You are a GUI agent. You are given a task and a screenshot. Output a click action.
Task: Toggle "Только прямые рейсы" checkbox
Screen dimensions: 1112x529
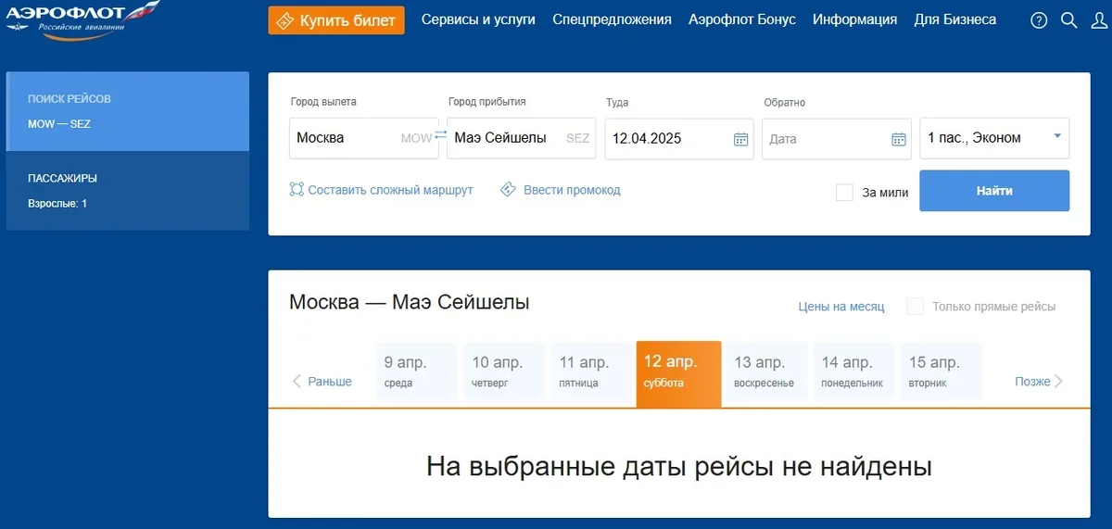[x=916, y=307]
